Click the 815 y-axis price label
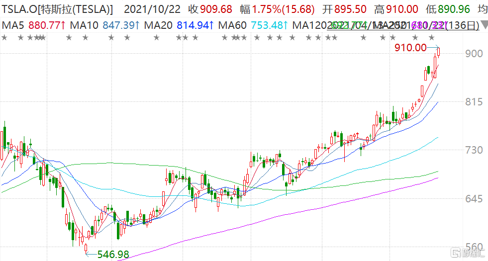This screenshot has height=261, width=488. click(x=474, y=102)
